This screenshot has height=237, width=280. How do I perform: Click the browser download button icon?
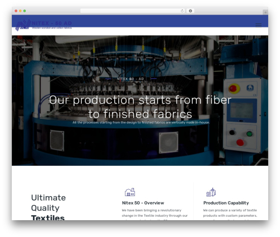pos(190,11)
